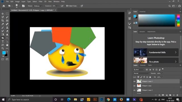Select the Burn/Dodge tool in toolbar

[x=3, y=38]
